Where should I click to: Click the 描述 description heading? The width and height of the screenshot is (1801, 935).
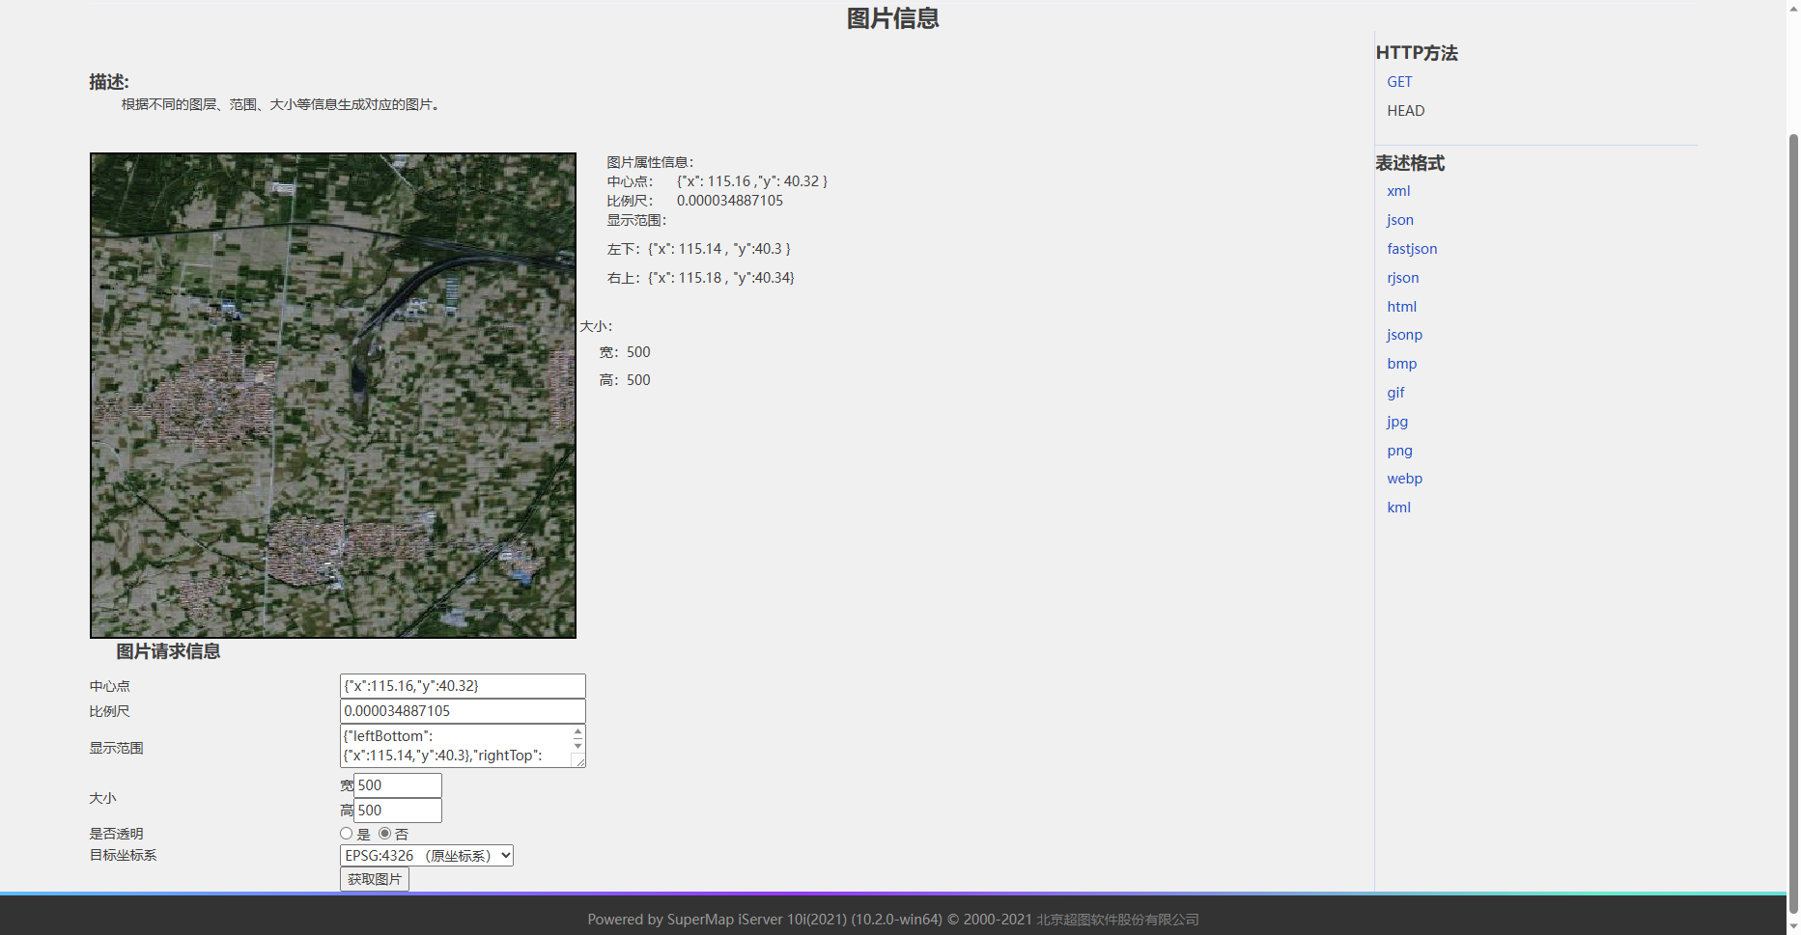pyautogui.click(x=109, y=82)
